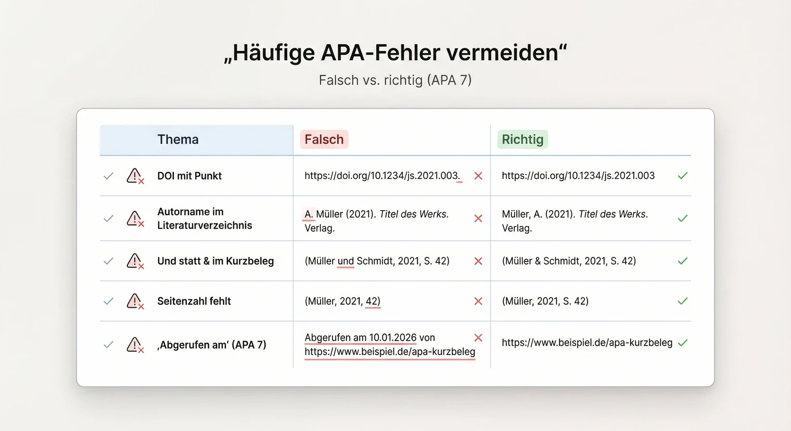This screenshot has height=431, width=791.
Task: Open the link https://doi.org/10.1234/js.2021.003
Action: (578, 176)
